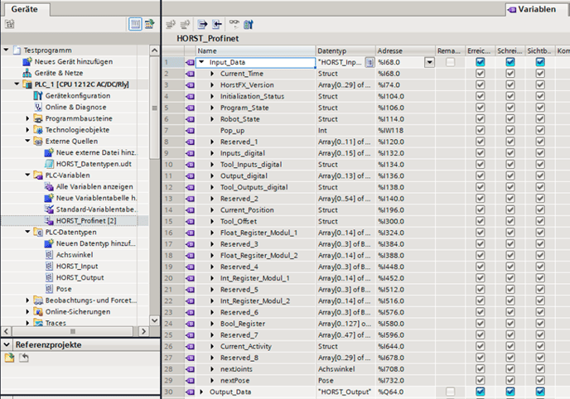This screenshot has width=570, height=399.
Task: Click the details view icon in Geräte toolbar
Action: tap(137, 26)
